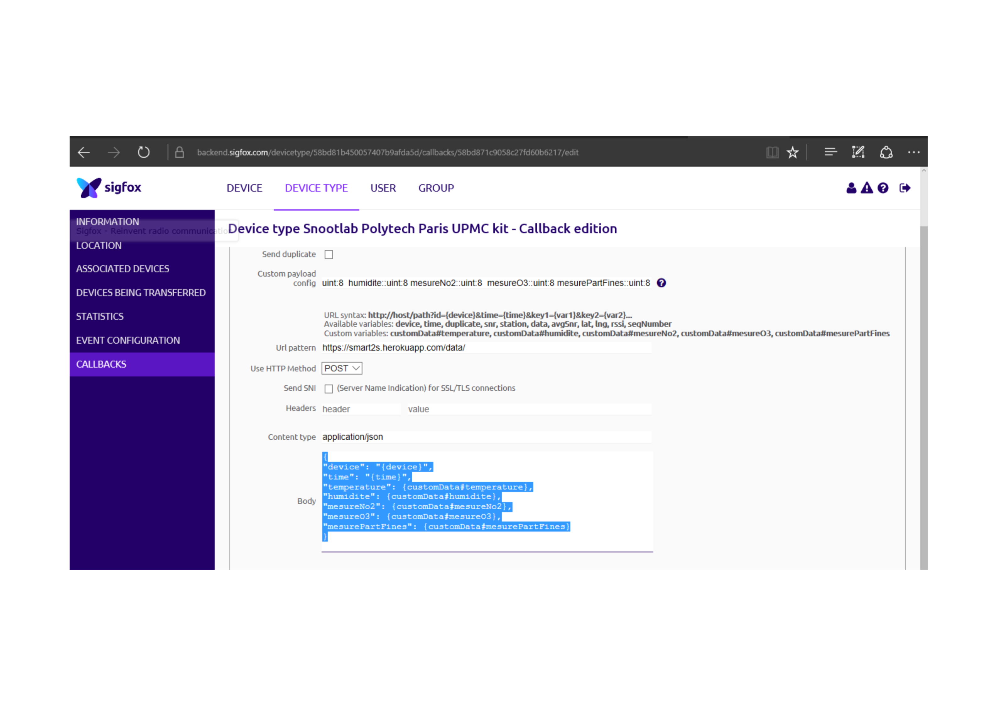This screenshot has width=997, height=705.
Task: Open the warning alerts triangle icon
Action: 867,188
